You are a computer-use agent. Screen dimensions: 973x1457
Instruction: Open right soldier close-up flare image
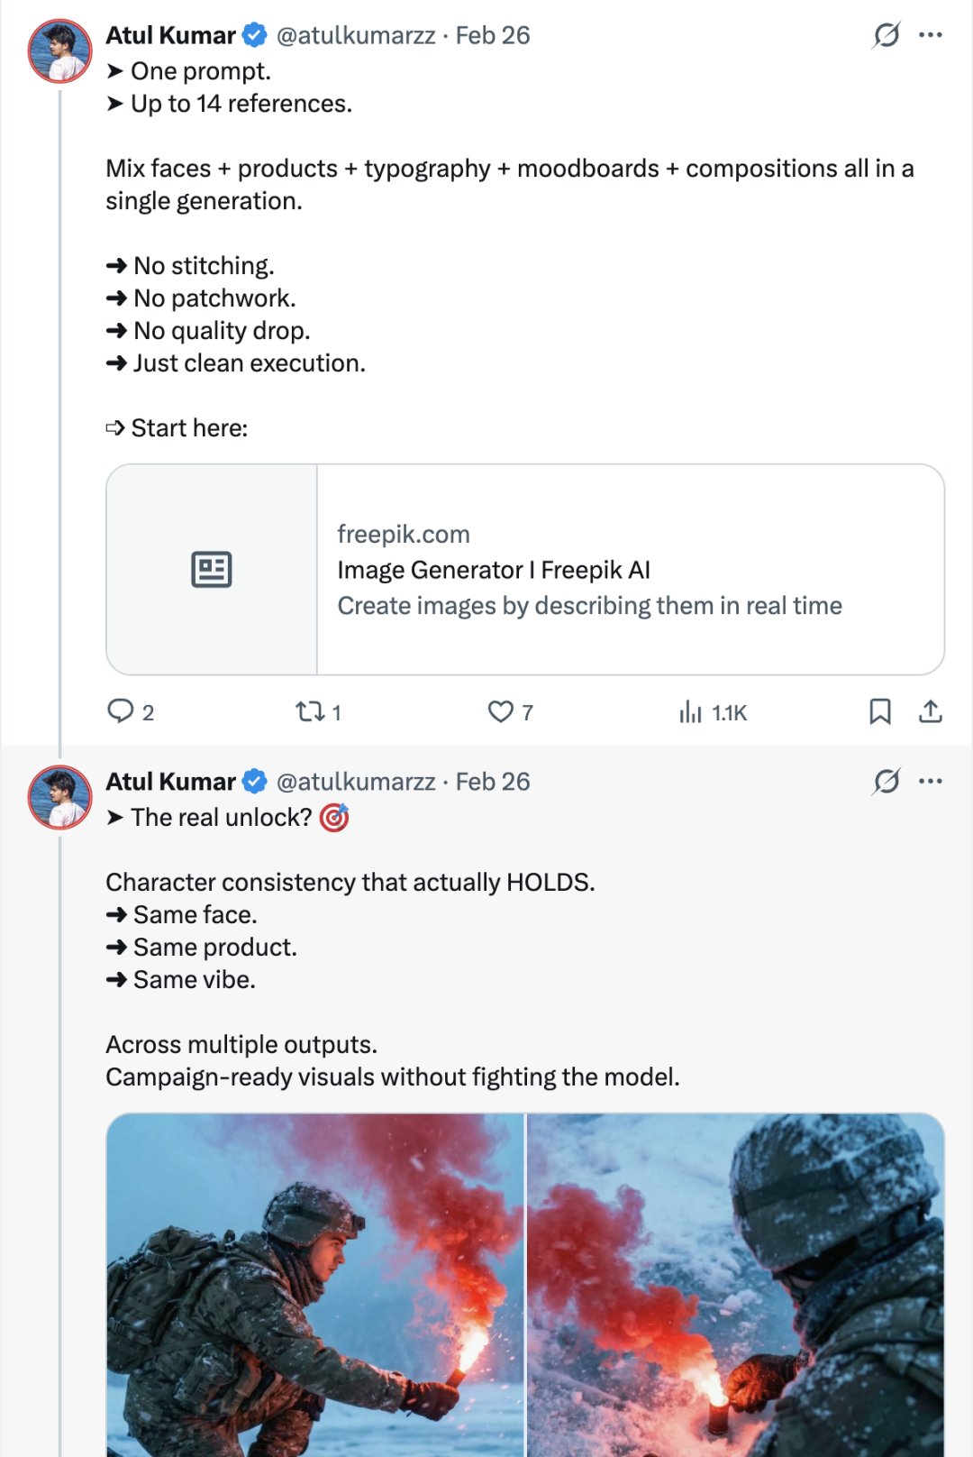[x=735, y=1285]
